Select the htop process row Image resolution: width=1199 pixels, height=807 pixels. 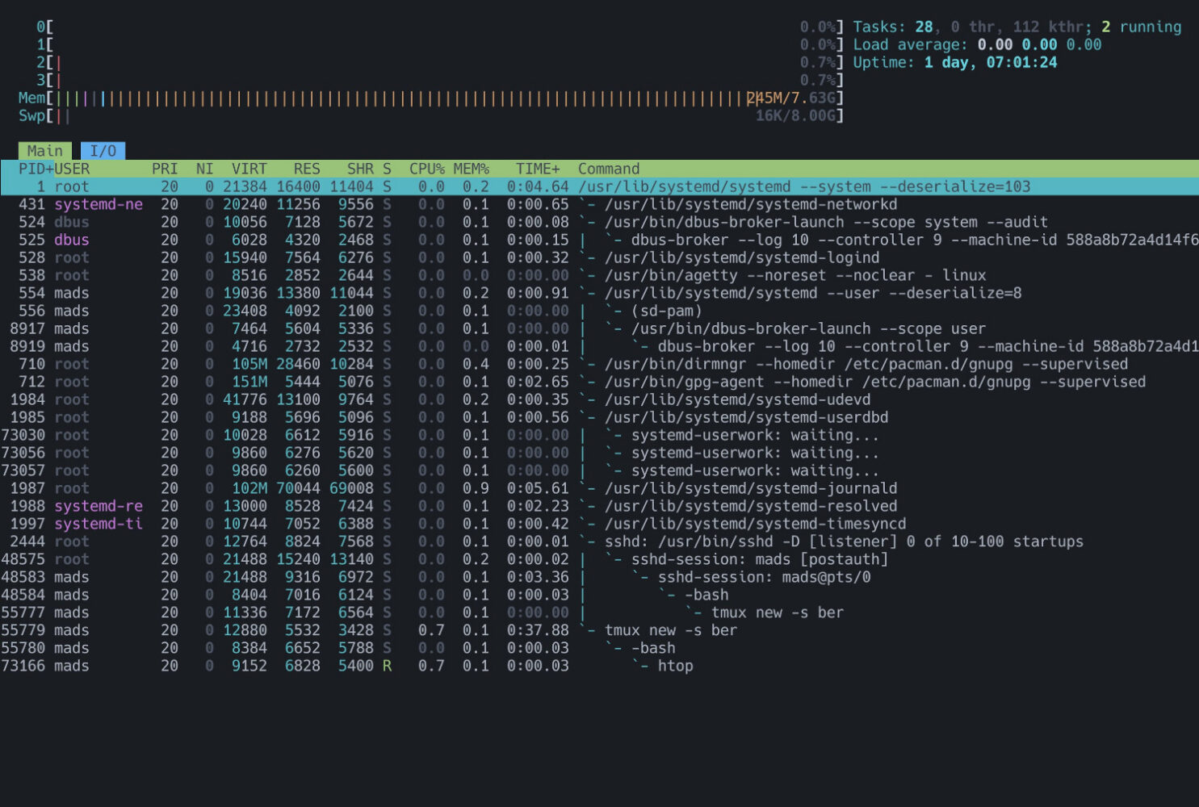point(599,666)
